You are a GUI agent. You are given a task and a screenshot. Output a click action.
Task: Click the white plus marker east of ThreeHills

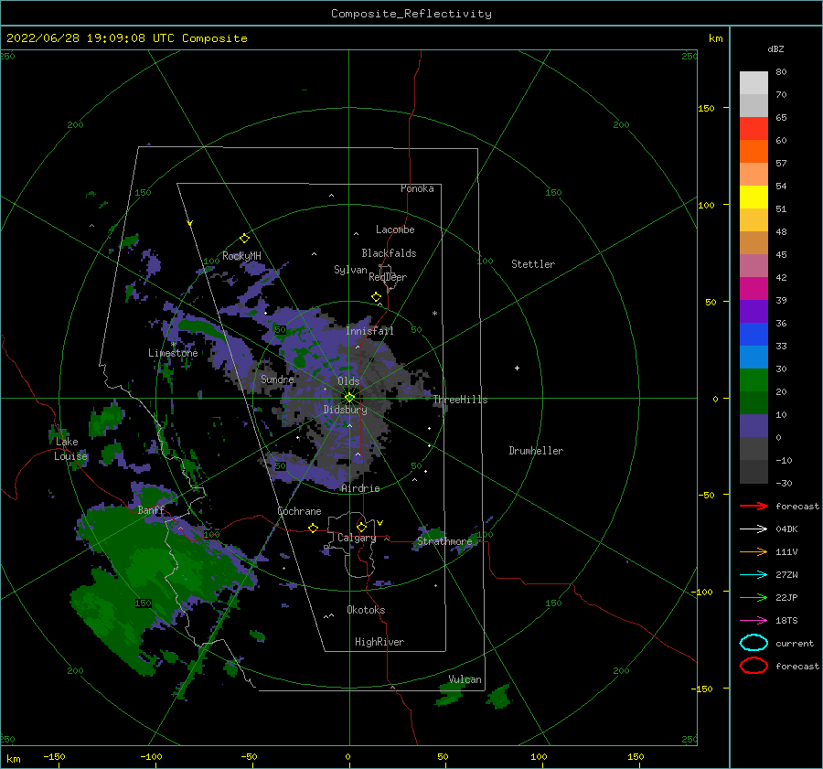pyautogui.click(x=517, y=368)
